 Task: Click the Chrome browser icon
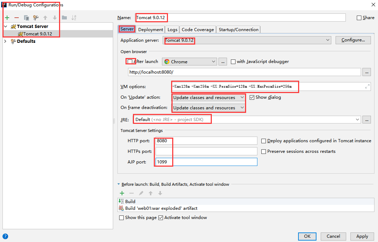click(167, 62)
